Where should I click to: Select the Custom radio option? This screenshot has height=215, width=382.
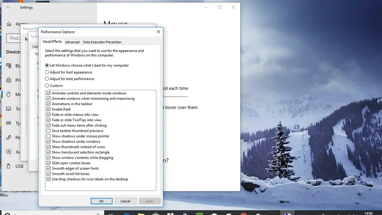point(47,85)
